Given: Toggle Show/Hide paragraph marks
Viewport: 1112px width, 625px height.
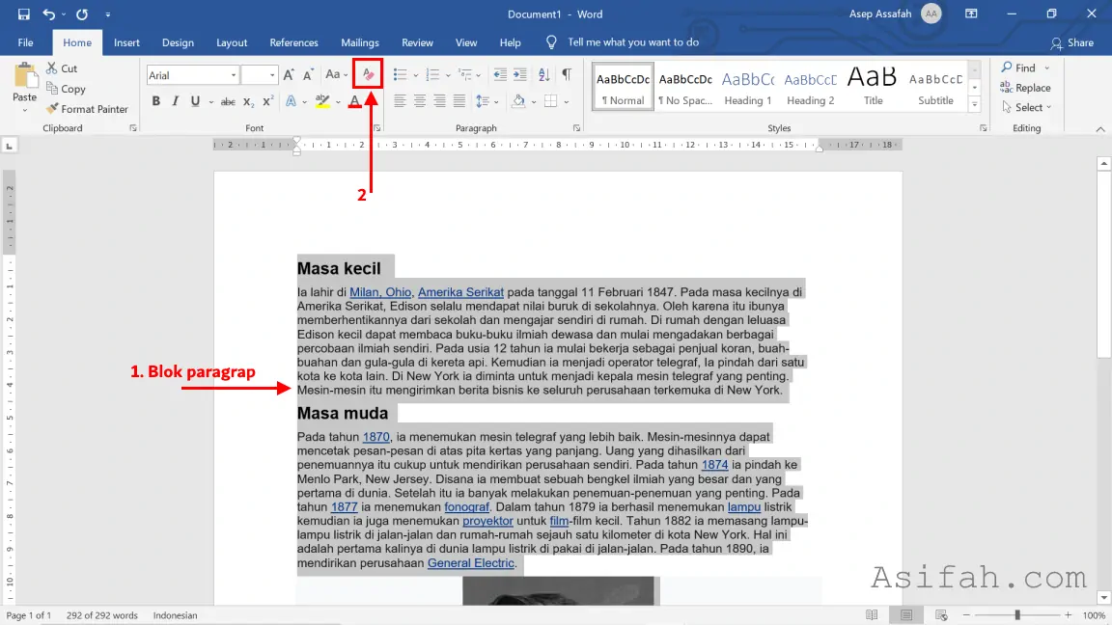Looking at the screenshot, I should pos(567,74).
